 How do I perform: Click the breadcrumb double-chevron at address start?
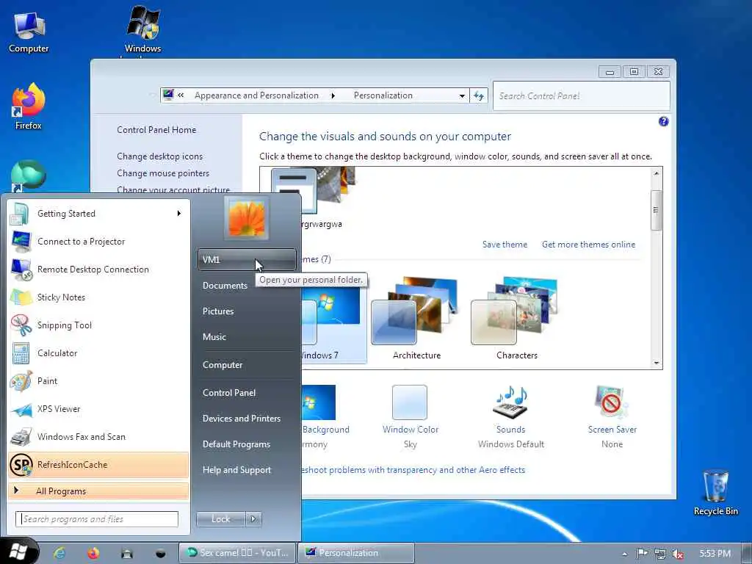click(181, 95)
